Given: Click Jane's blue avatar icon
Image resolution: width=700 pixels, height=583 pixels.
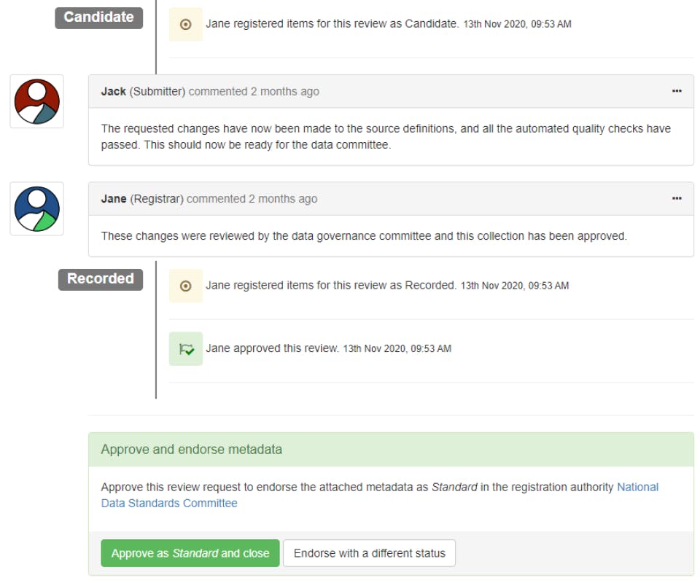Looking at the screenshot, I should click(36, 208).
